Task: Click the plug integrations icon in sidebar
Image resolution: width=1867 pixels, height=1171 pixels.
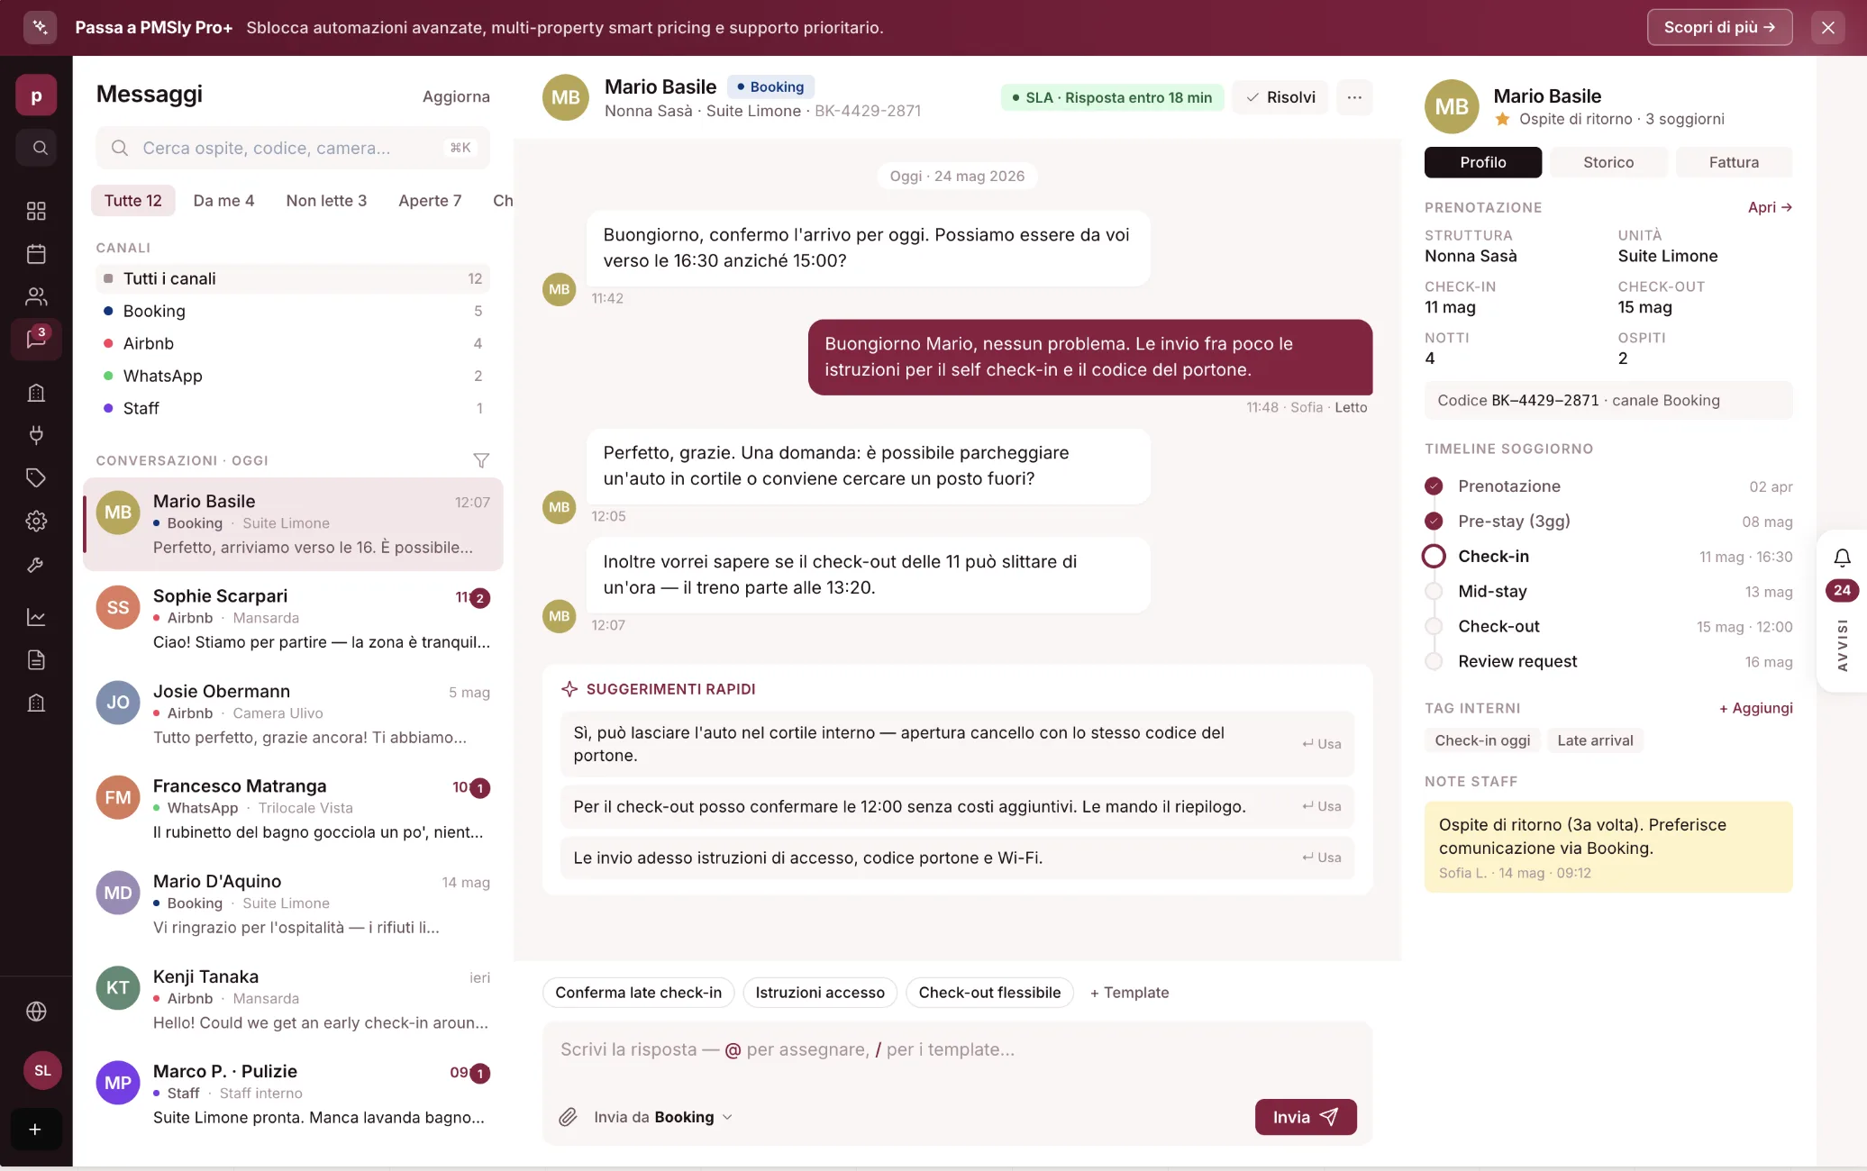Action: click(36, 435)
